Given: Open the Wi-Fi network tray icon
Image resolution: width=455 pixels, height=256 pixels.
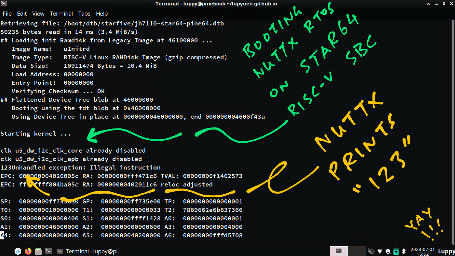Looking at the screenshot, I should [x=380, y=251].
